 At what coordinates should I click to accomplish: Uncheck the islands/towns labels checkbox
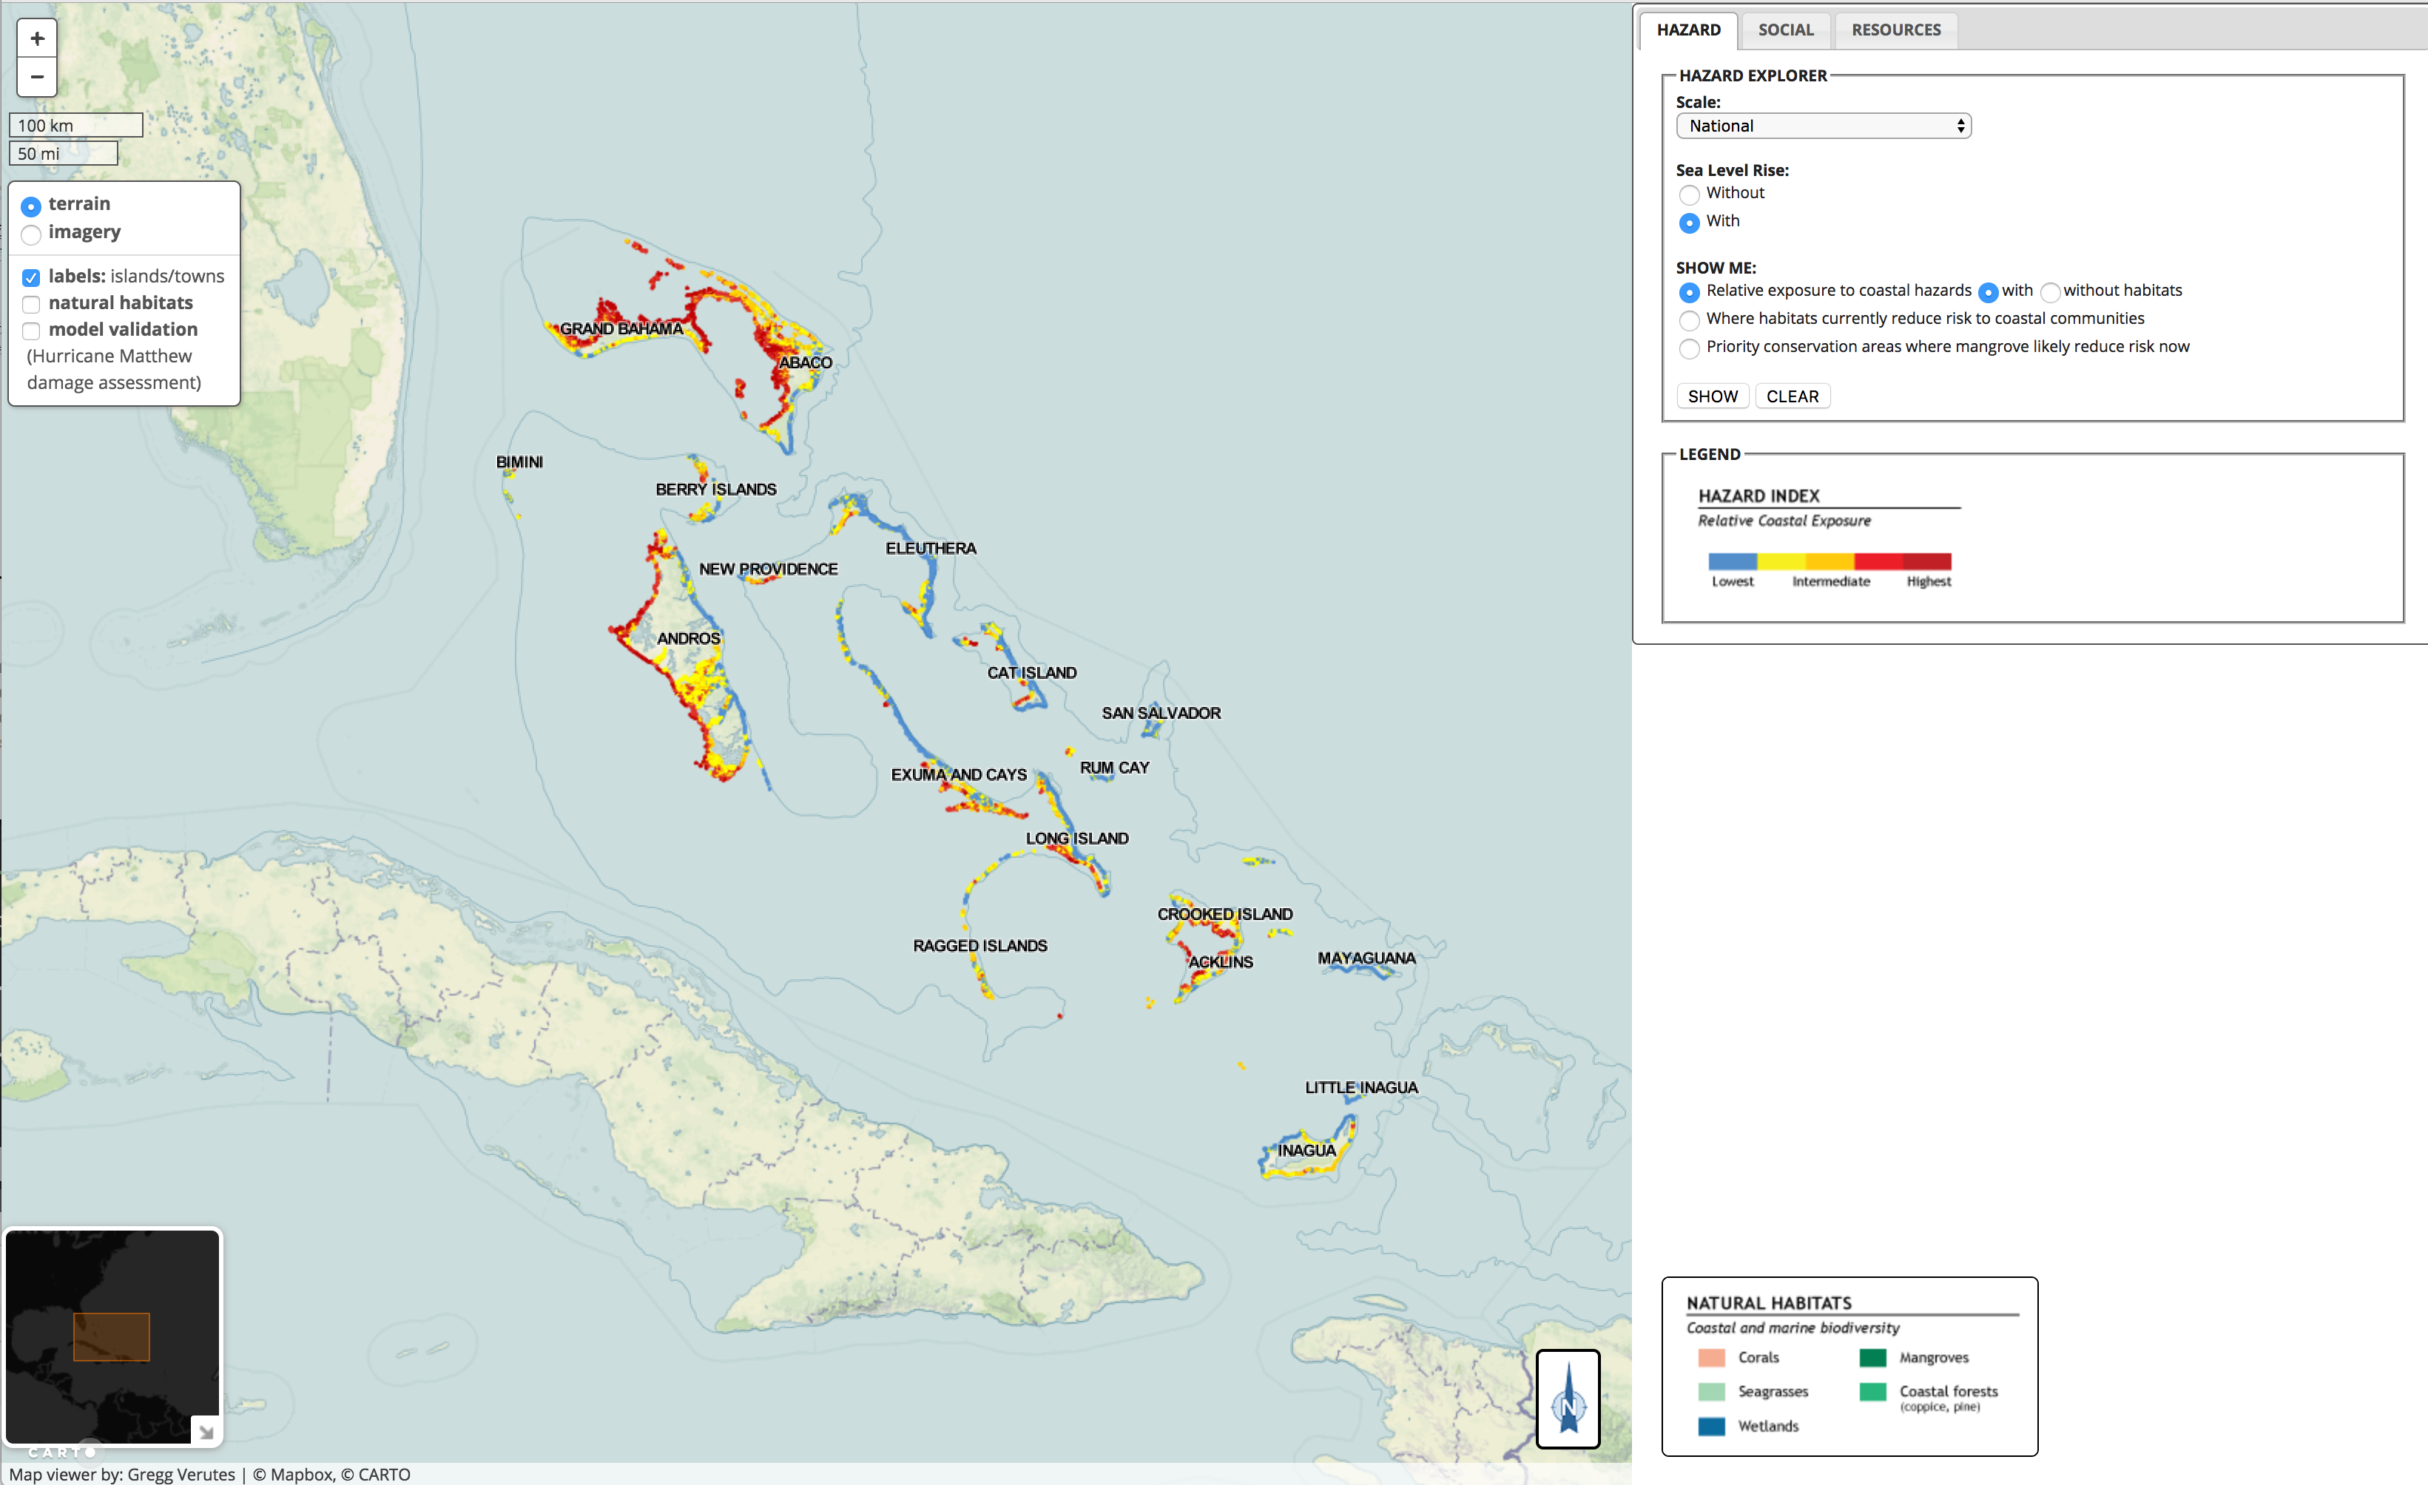[32, 278]
